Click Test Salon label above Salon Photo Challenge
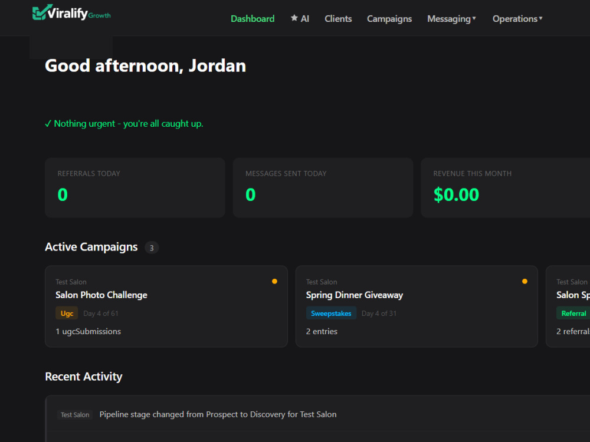The width and height of the screenshot is (590, 442). tap(71, 282)
